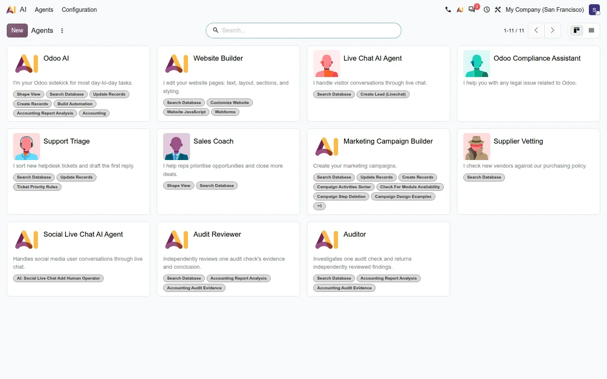The height and width of the screenshot is (379, 607).
Task: Click Shape View tag on Sales Coach card
Action: [x=179, y=186]
